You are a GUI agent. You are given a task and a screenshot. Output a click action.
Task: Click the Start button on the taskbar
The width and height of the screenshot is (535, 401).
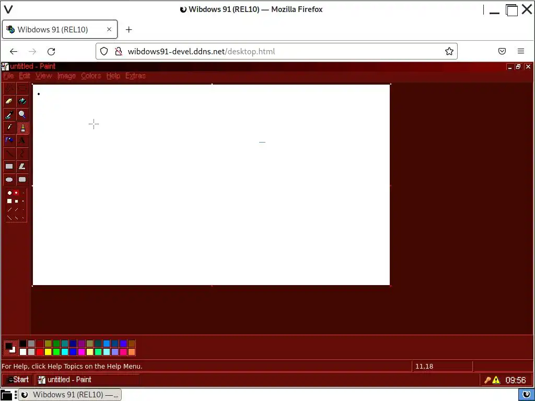click(x=17, y=380)
